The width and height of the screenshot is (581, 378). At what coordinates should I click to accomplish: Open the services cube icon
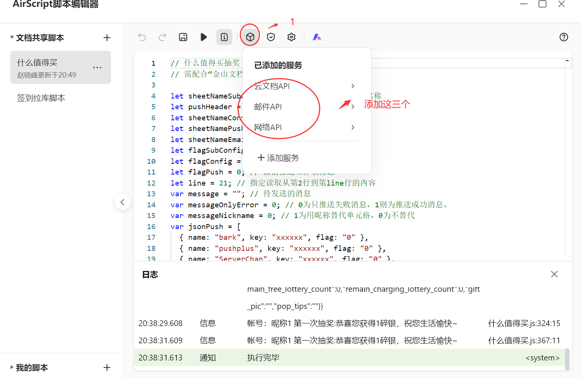tap(250, 37)
